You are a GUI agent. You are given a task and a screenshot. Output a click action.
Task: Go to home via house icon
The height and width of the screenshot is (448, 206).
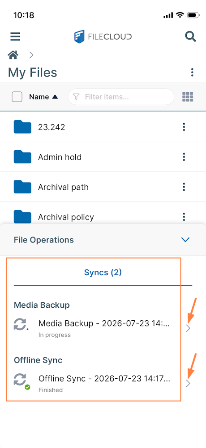[x=13, y=54]
